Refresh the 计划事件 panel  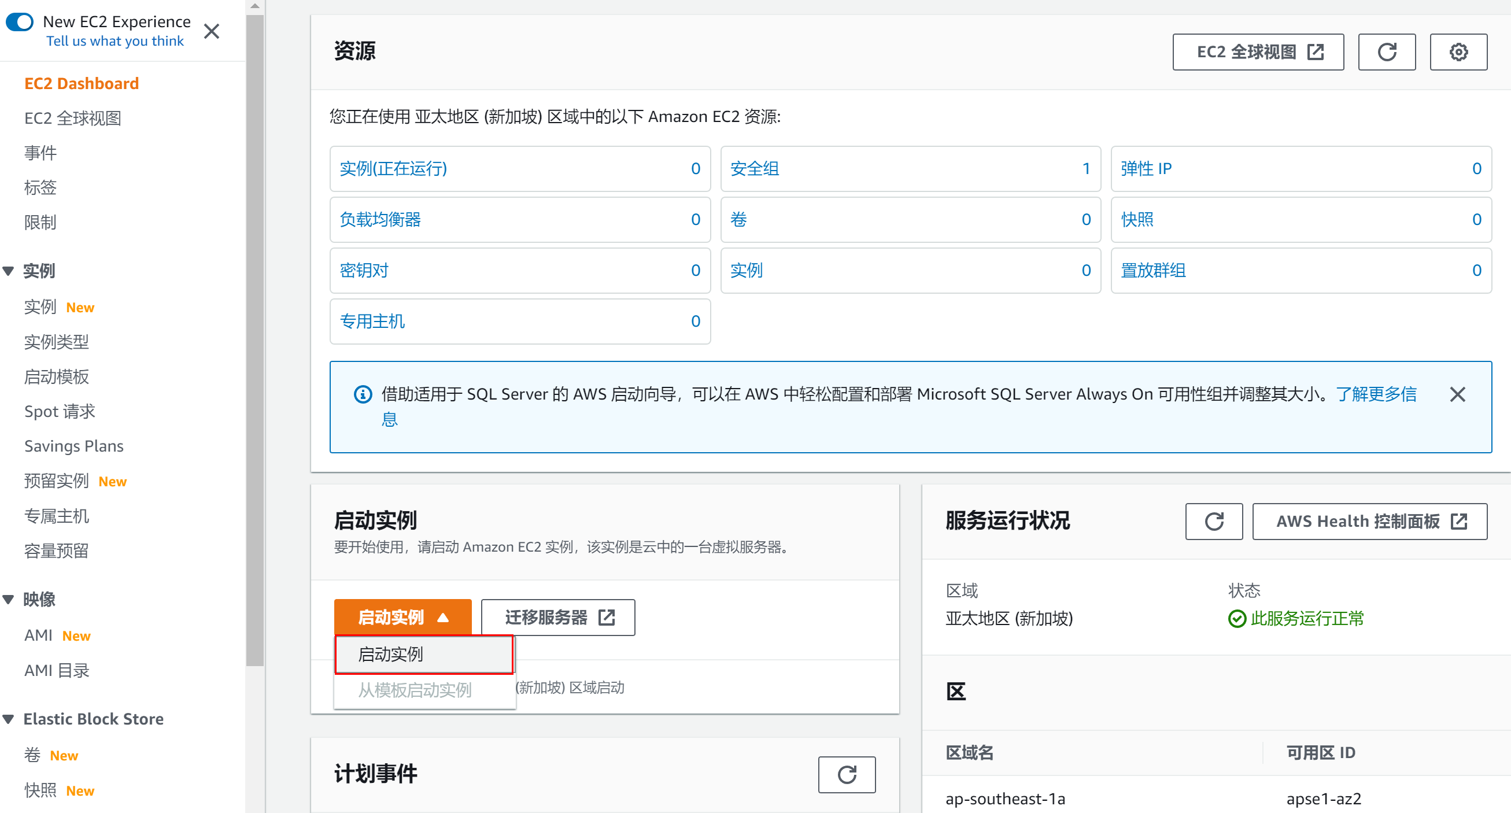847,774
